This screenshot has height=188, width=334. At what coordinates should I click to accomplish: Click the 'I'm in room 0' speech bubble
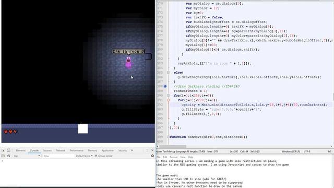(128, 52)
